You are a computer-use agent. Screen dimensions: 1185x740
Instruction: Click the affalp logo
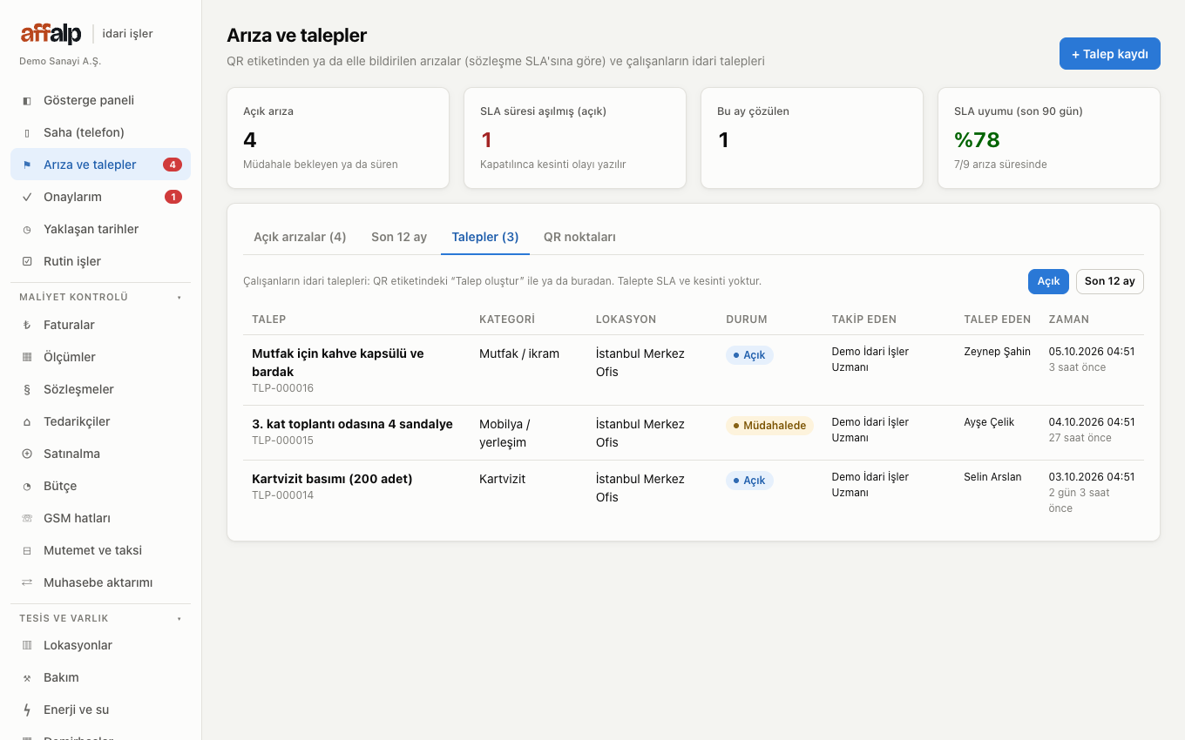pyautogui.click(x=51, y=34)
